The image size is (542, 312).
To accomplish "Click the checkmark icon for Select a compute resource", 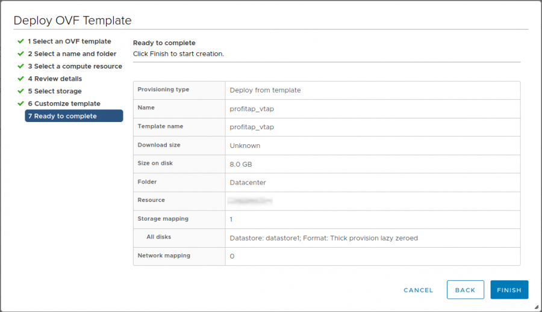I will tap(20, 66).
